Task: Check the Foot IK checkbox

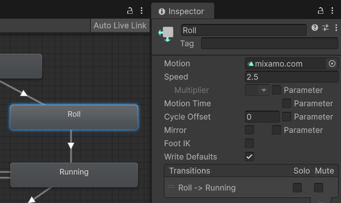Action: 250,143
